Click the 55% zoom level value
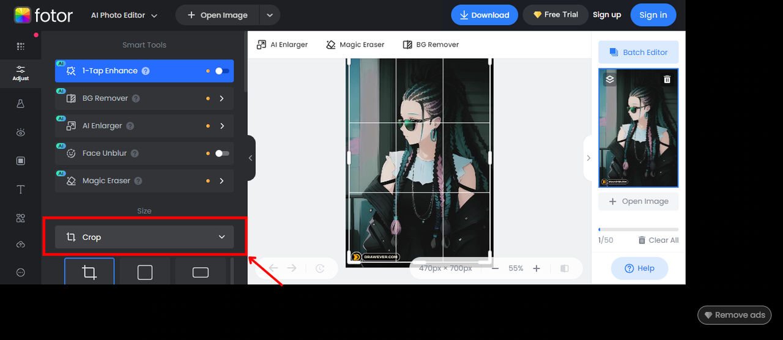Screen dimensions: 783x340 click(x=516, y=268)
